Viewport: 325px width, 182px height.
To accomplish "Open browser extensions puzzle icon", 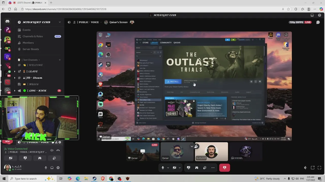I will coord(296,9).
